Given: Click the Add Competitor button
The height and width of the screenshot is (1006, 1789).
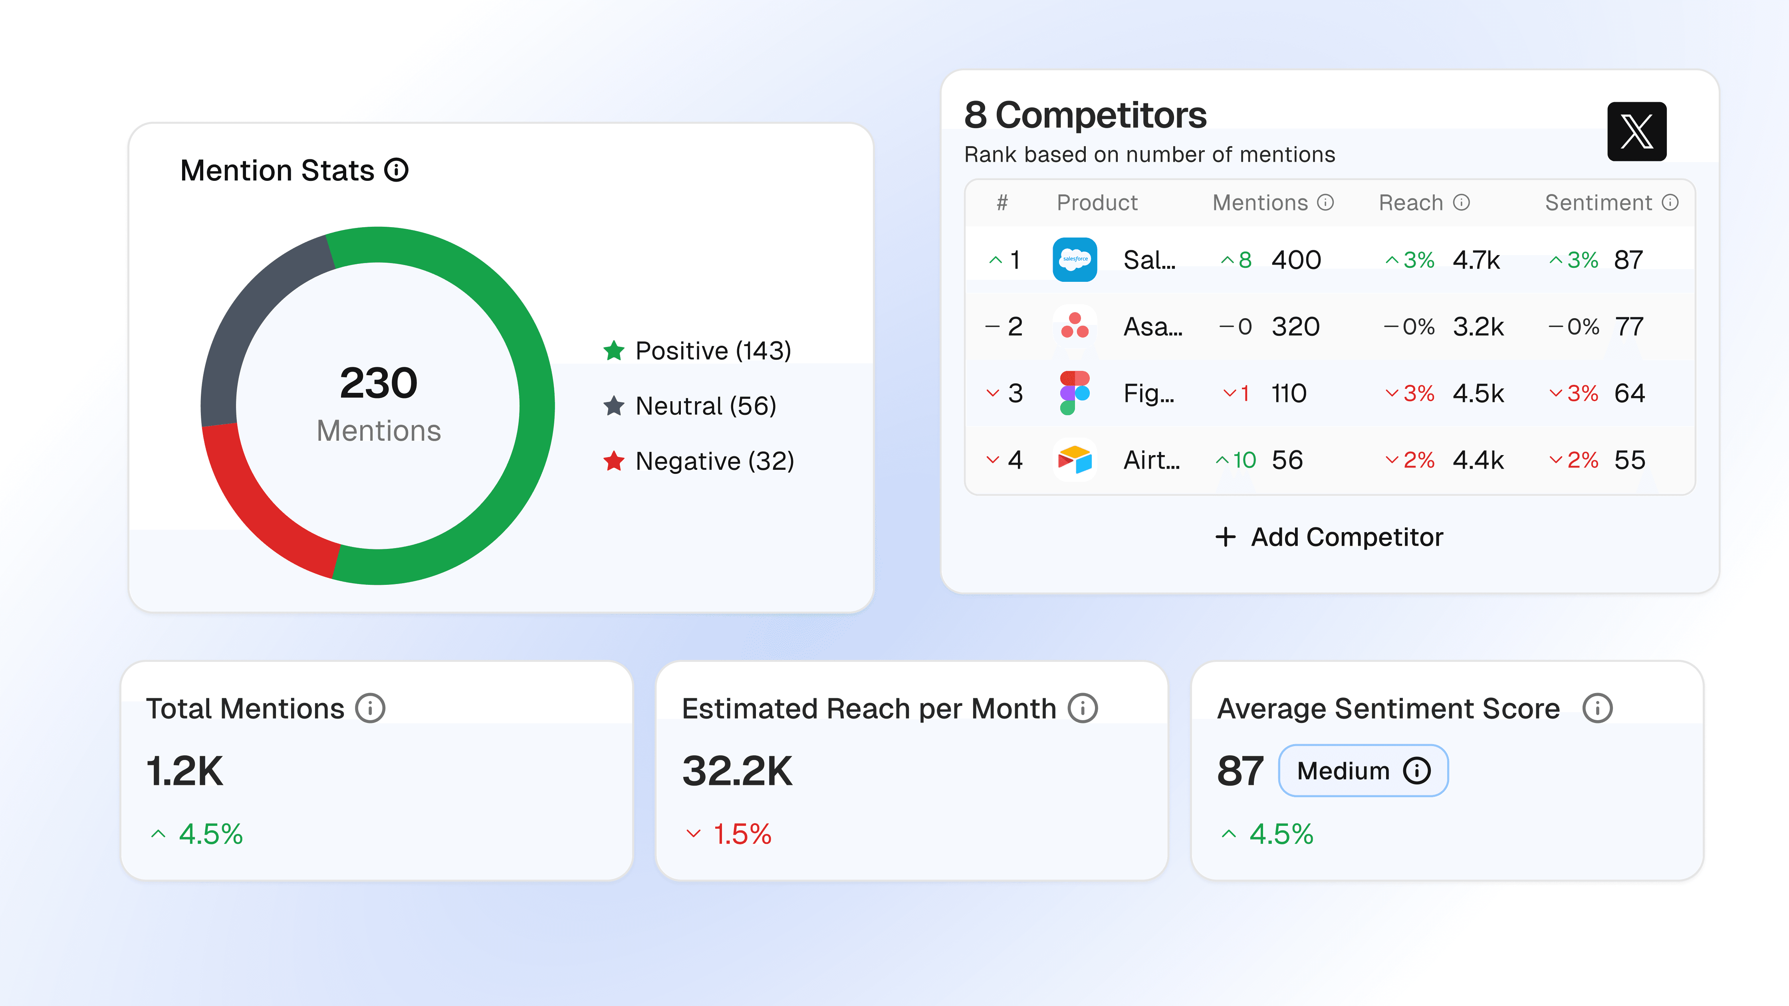Looking at the screenshot, I should point(1329,537).
